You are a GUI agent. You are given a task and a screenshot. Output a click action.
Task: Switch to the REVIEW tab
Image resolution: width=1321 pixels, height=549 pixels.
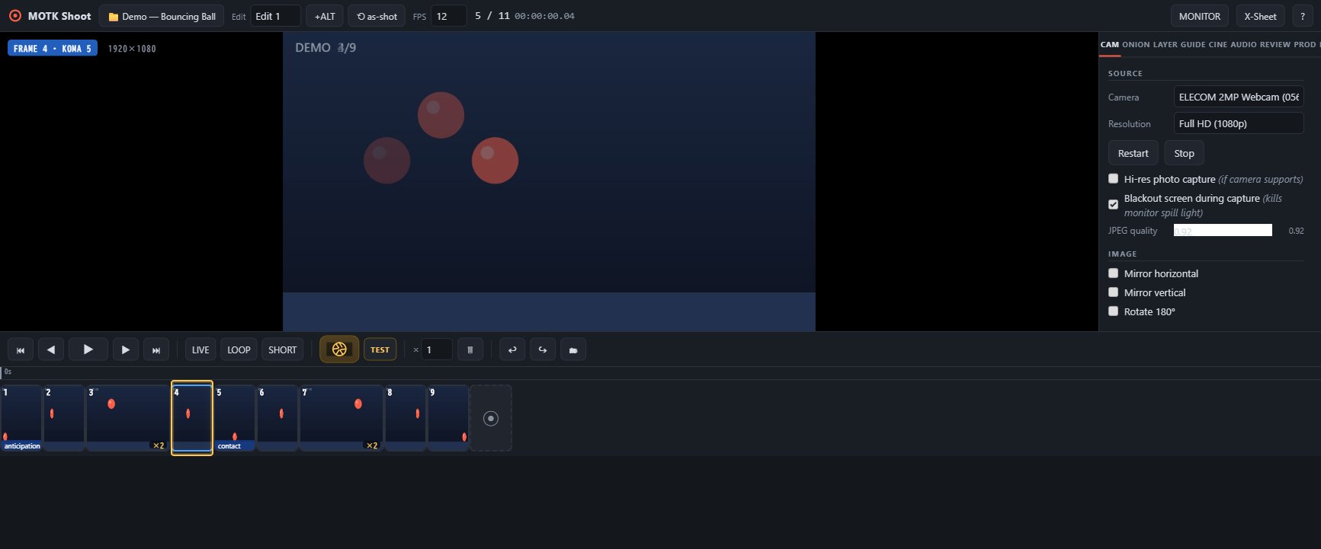click(1275, 44)
